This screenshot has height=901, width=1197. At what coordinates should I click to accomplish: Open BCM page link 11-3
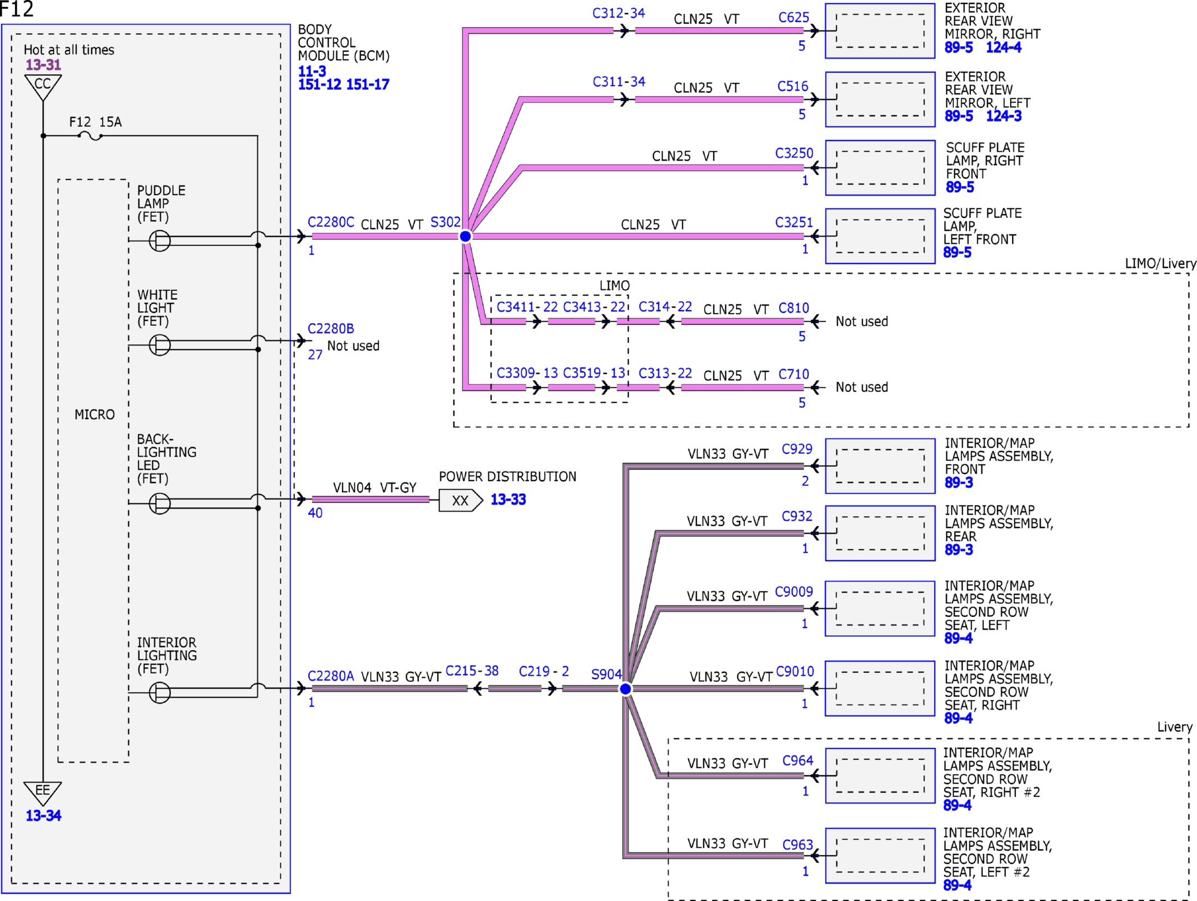[x=312, y=71]
